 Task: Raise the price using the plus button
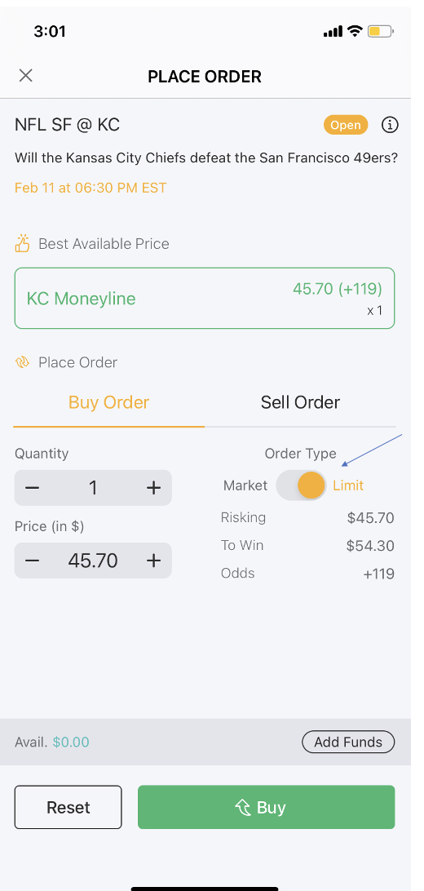[x=154, y=561]
